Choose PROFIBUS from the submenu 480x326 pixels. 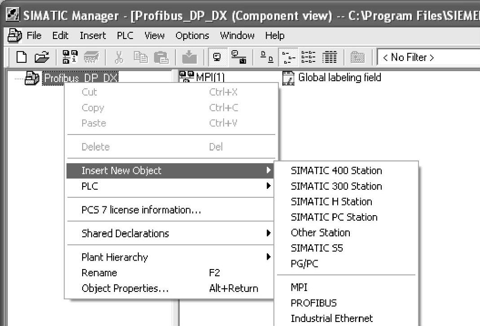point(313,303)
